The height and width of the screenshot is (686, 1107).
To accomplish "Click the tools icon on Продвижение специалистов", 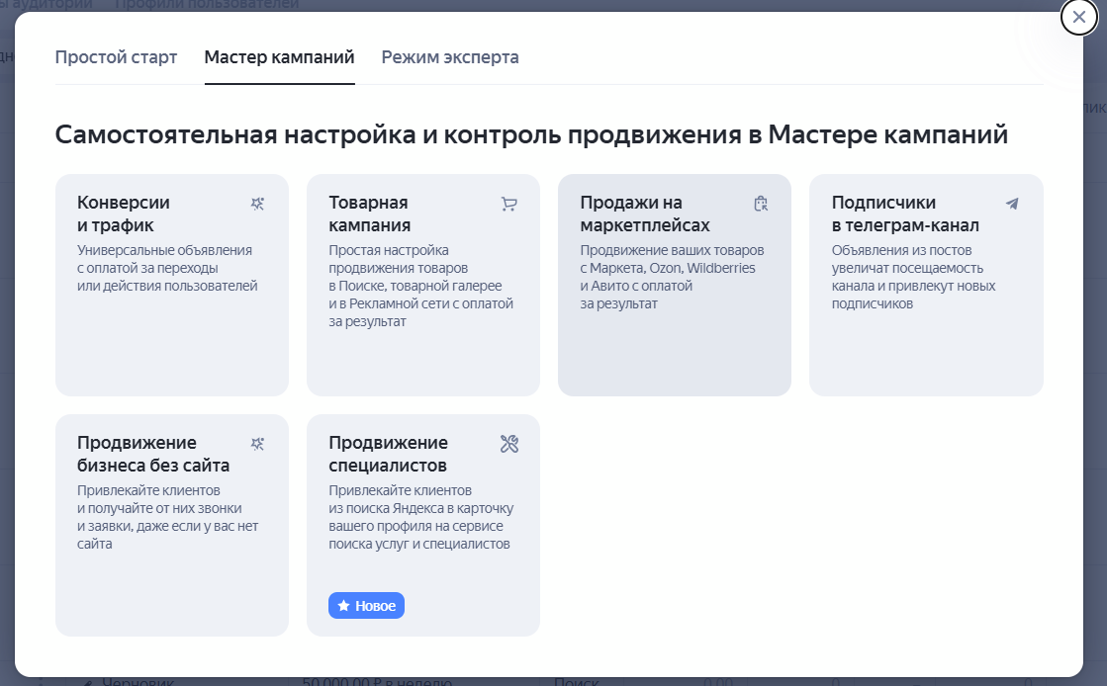I will [509, 444].
